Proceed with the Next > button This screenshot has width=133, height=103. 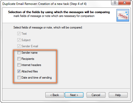tap(74, 95)
